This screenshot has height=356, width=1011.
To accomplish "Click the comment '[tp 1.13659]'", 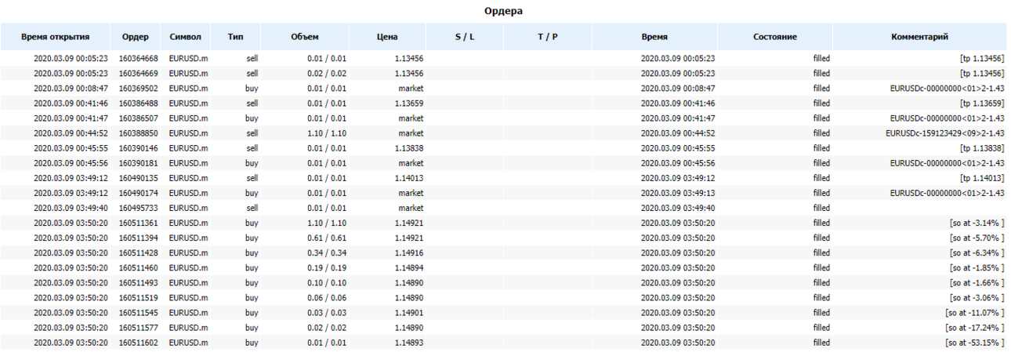I will coord(982,104).
